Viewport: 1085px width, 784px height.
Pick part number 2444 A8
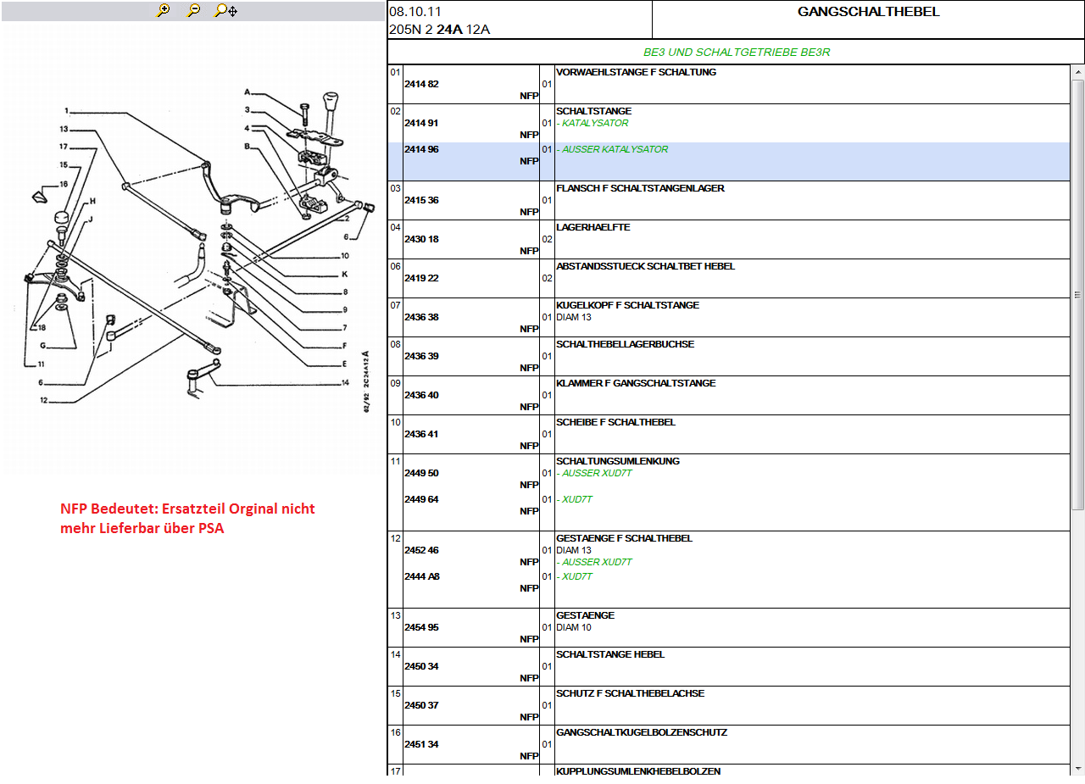coord(421,576)
